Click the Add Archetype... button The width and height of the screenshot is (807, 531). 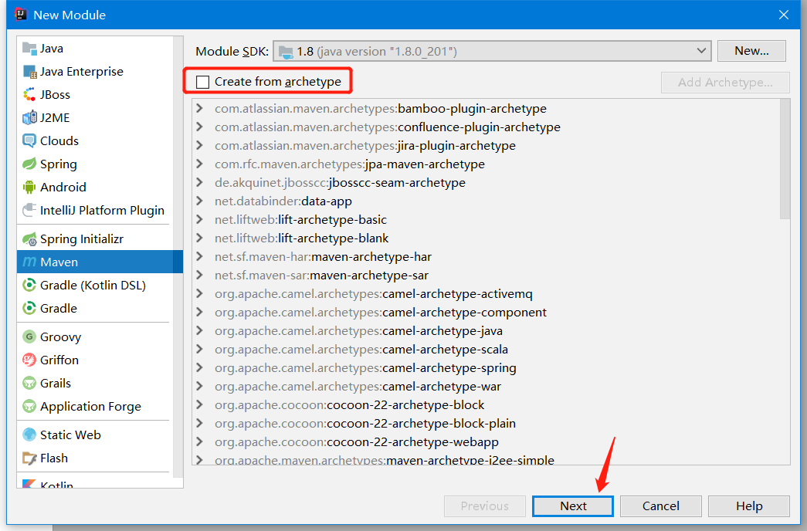pos(725,83)
